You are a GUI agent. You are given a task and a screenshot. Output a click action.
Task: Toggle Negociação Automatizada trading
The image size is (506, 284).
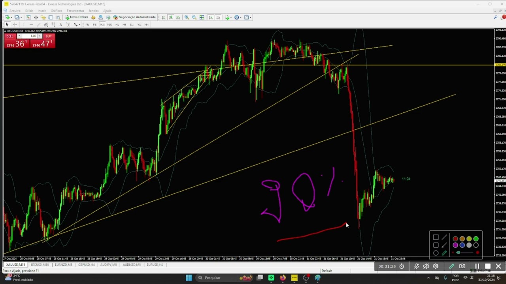pos(134,17)
